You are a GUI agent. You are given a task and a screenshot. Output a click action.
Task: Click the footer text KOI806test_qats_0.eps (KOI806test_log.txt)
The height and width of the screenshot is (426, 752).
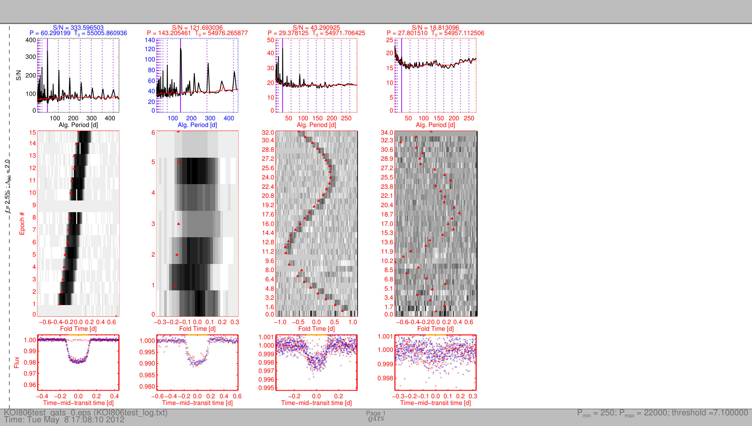(x=86, y=413)
